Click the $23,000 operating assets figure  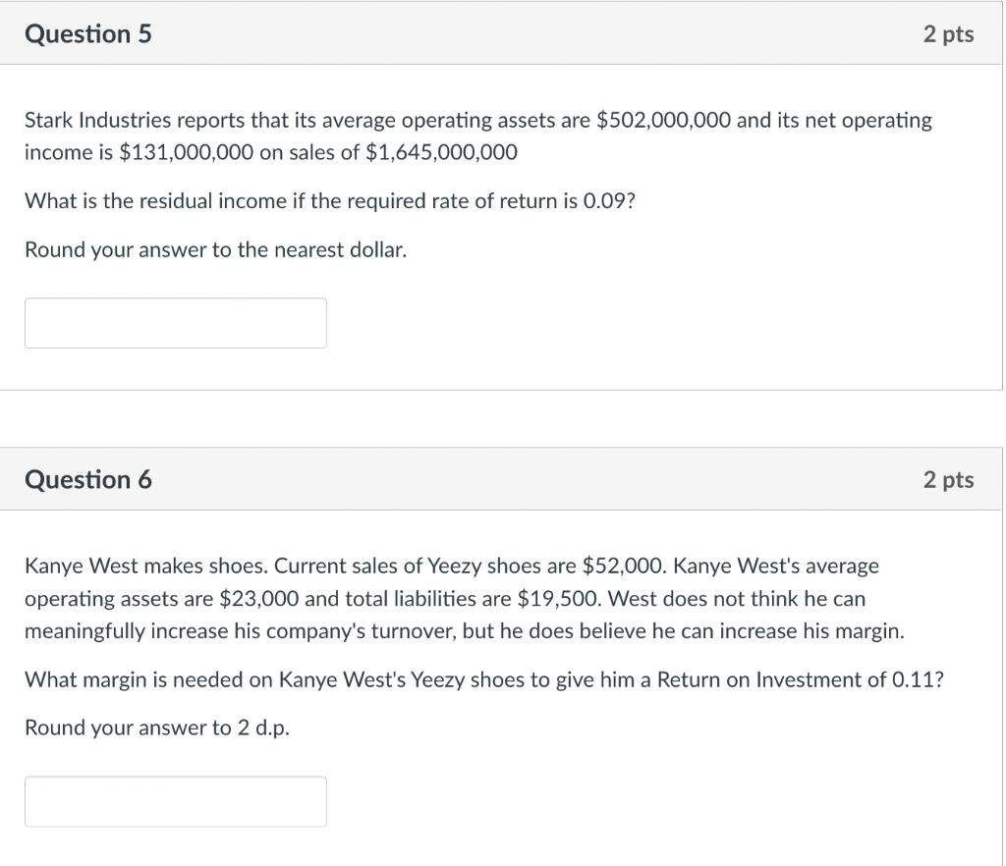point(259,599)
